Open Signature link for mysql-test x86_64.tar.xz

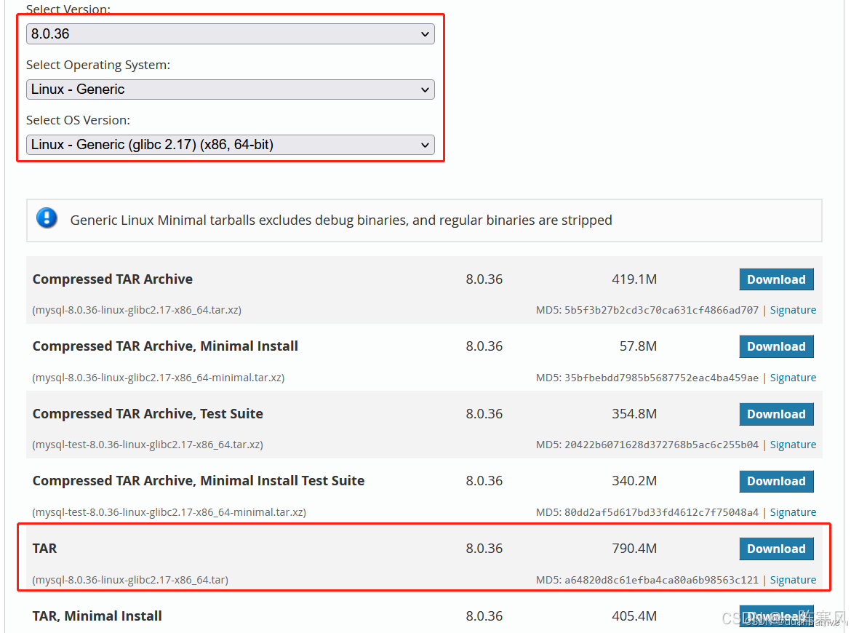[793, 445]
